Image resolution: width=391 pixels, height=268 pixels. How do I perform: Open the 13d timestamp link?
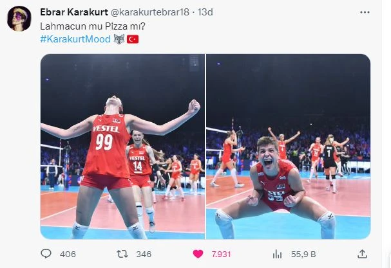pyautogui.click(x=205, y=12)
